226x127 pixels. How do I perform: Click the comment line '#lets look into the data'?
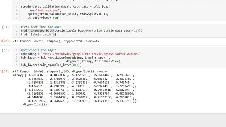click(x=41, y=27)
